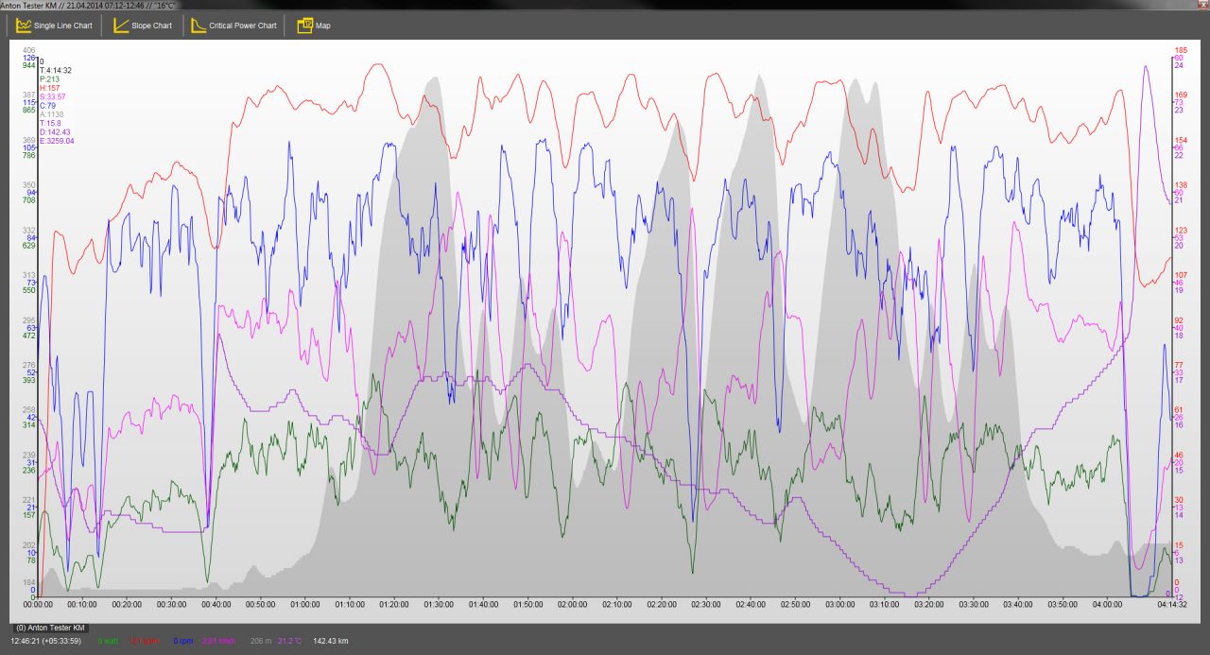The width and height of the screenshot is (1210, 655).
Task: Click the 02:30:00 time axis label
Action: [x=705, y=603]
